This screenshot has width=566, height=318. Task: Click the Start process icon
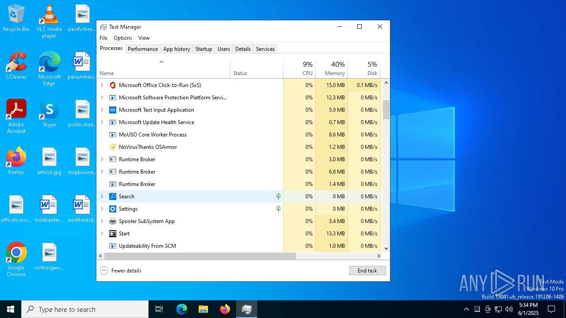point(113,234)
